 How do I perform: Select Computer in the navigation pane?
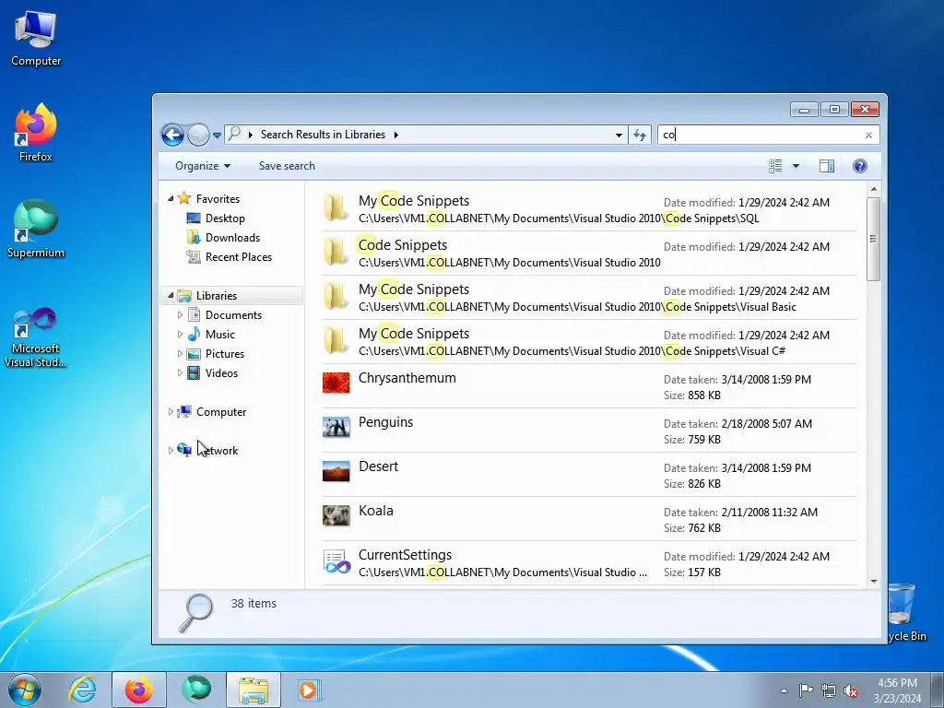(221, 412)
